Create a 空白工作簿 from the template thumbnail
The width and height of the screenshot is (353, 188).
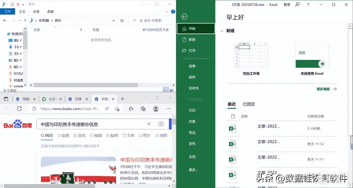coord(251,55)
